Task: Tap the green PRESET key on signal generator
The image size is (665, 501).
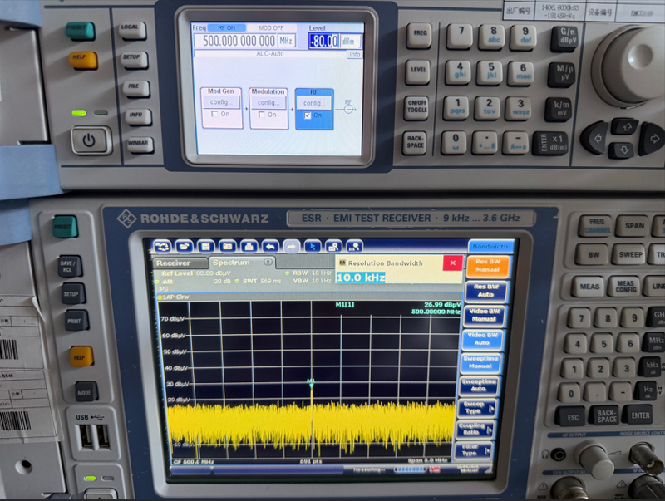Action: coord(80,31)
